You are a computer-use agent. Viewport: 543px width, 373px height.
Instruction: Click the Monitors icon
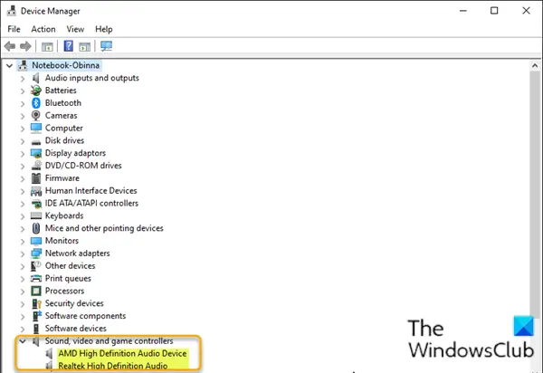tap(36, 241)
